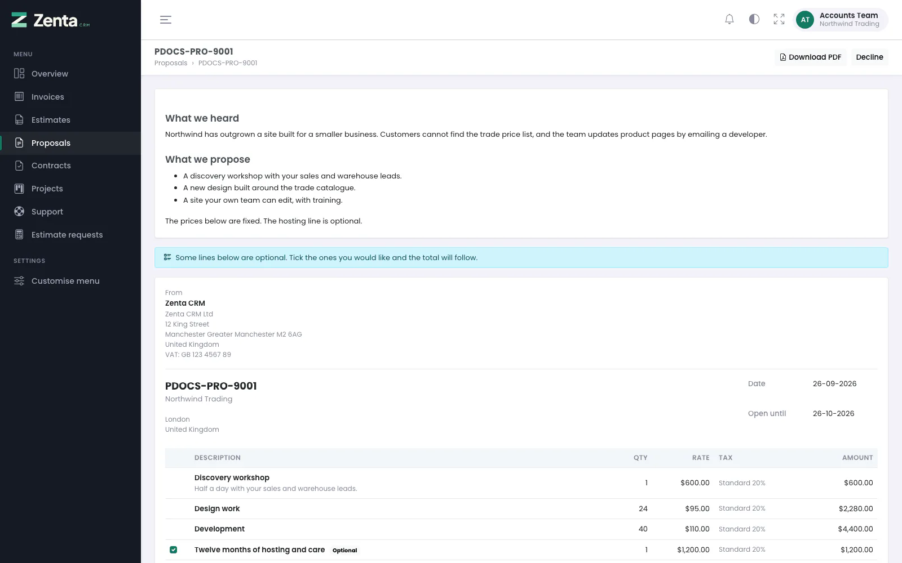The height and width of the screenshot is (563, 902).
Task: Open the Accounts Team account menu
Action: tap(841, 20)
